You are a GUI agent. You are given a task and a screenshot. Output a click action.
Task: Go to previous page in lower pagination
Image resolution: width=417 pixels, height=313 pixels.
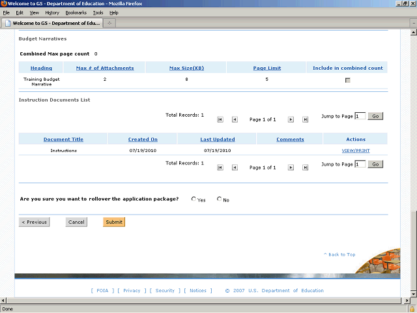pyautogui.click(x=235, y=168)
